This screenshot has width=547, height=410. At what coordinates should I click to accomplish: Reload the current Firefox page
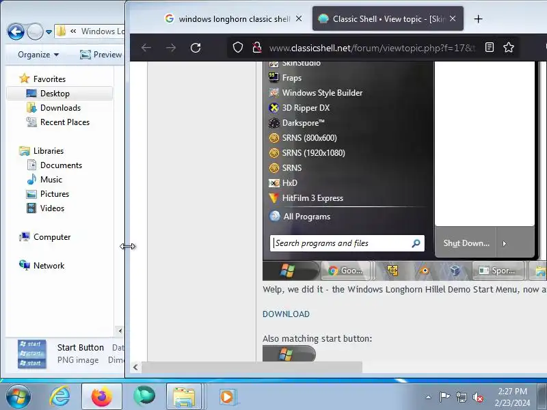tap(196, 47)
